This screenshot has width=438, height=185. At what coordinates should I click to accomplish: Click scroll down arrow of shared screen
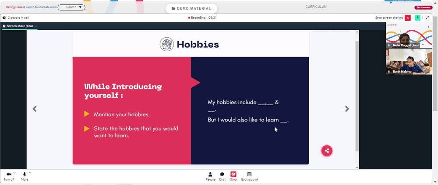click(357, 167)
